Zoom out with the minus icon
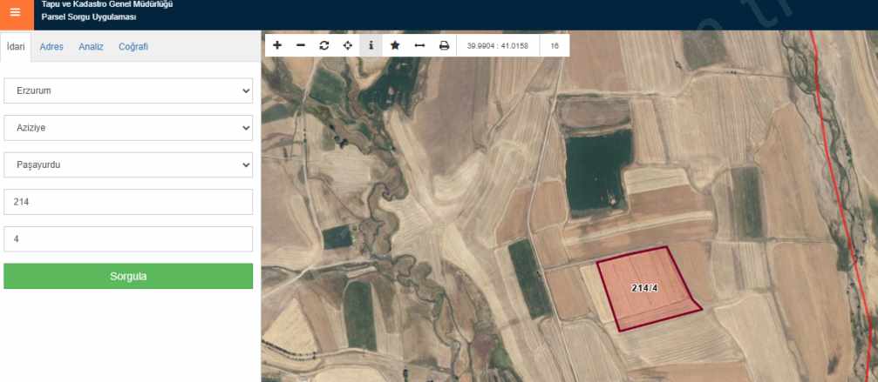This screenshot has width=878, height=382. pyautogui.click(x=301, y=45)
